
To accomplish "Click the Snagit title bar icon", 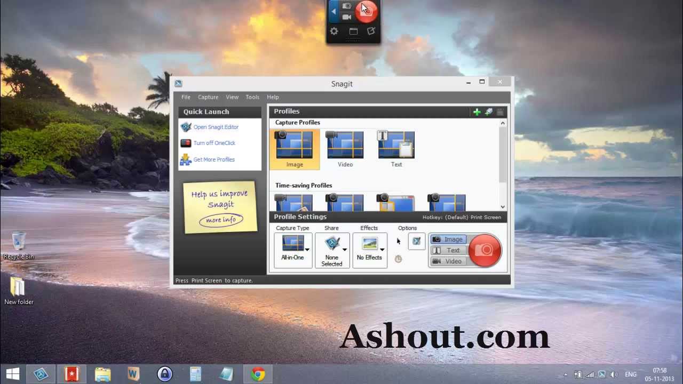I will click(x=178, y=84).
